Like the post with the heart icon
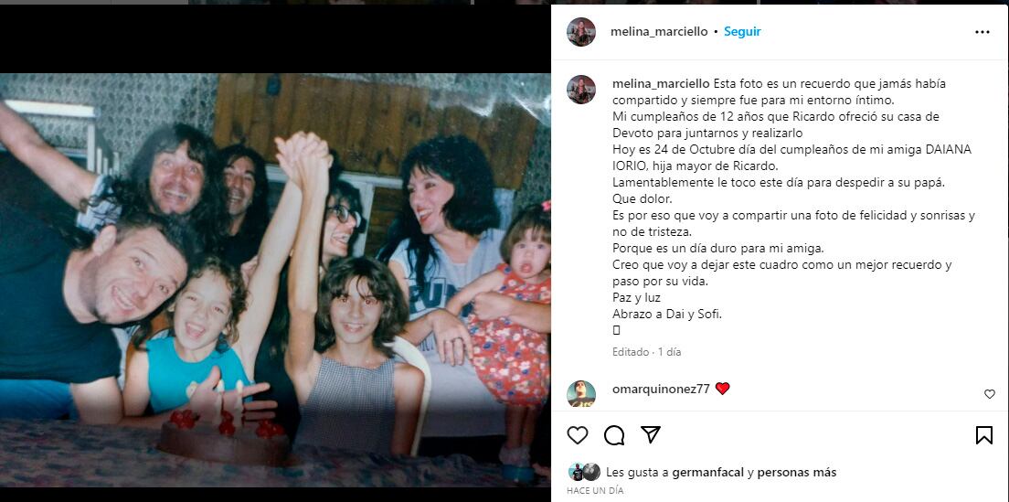1009x502 pixels. [x=578, y=435]
